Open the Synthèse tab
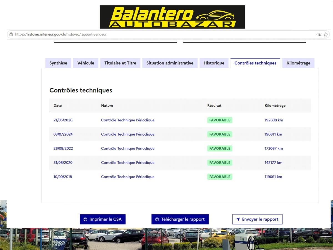Screen dimensions: 333x250 [58, 63]
